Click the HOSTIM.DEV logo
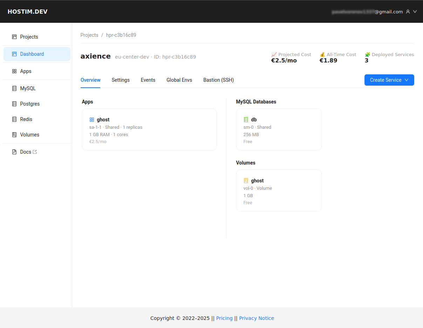Viewport: 423px width, 328px height. point(28,11)
